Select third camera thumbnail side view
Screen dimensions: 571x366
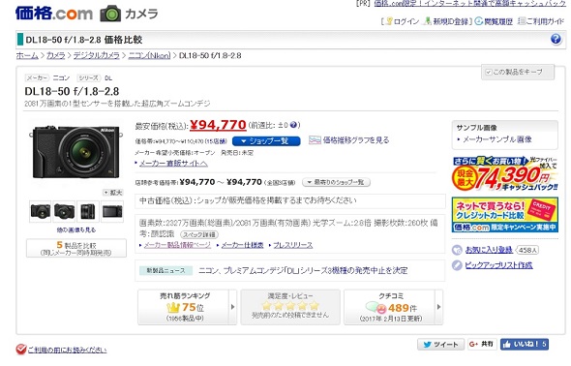click(x=88, y=211)
